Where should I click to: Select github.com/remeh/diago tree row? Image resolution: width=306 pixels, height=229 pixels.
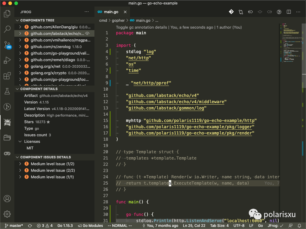[x=54, y=60]
